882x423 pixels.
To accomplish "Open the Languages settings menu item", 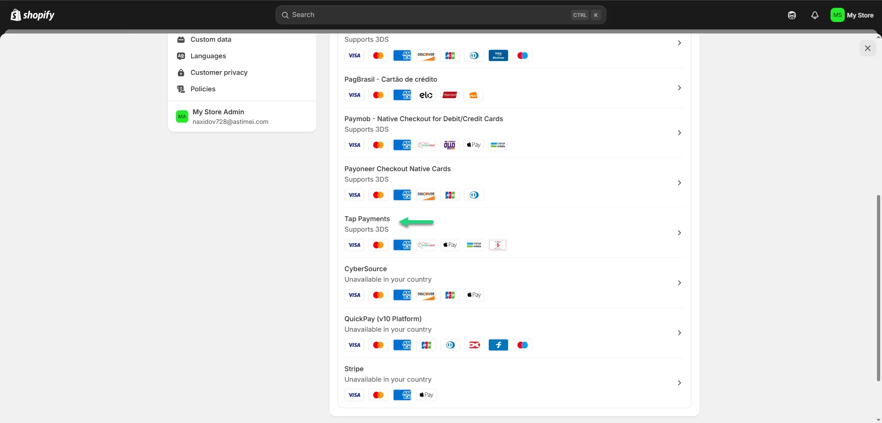I will [x=208, y=56].
